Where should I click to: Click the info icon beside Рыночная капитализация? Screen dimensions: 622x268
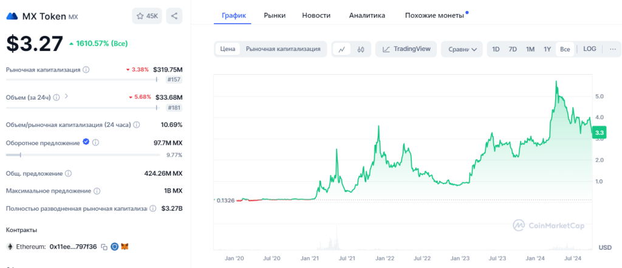tap(86, 69)
